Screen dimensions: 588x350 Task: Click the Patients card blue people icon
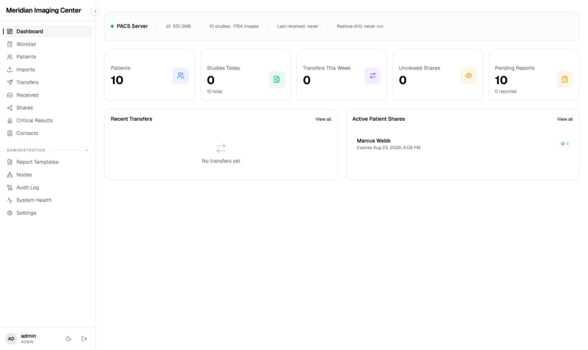click(x=180, y=76)
